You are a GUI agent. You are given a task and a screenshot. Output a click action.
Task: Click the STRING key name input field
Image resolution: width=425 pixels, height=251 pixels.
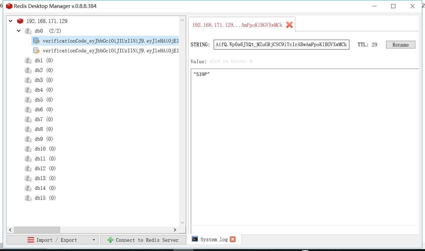tap(281, 44)
